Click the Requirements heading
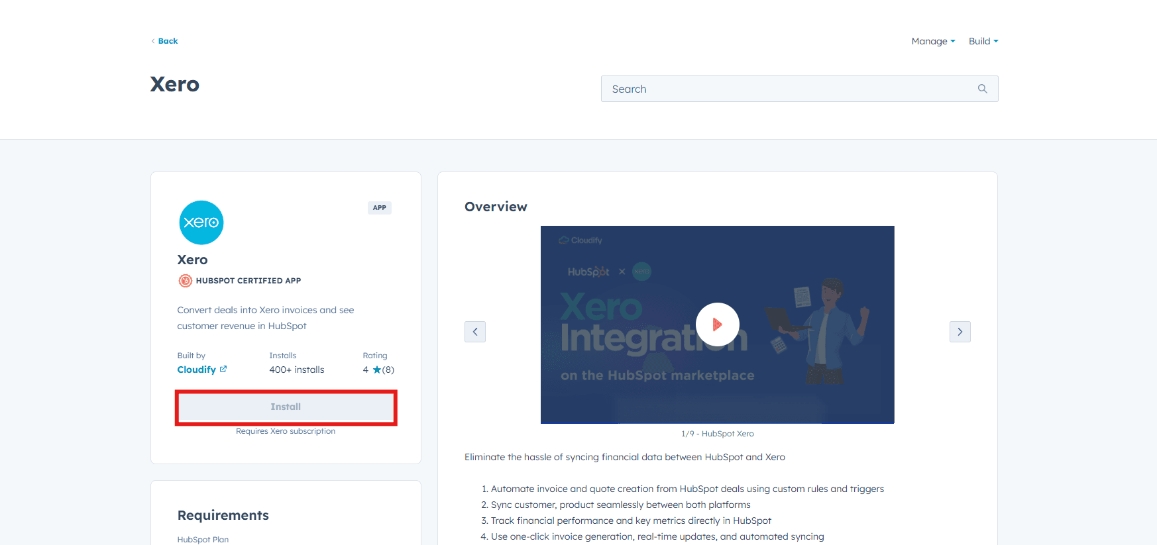This screenshot has width=1157, height=545. (x=223, y=515)
